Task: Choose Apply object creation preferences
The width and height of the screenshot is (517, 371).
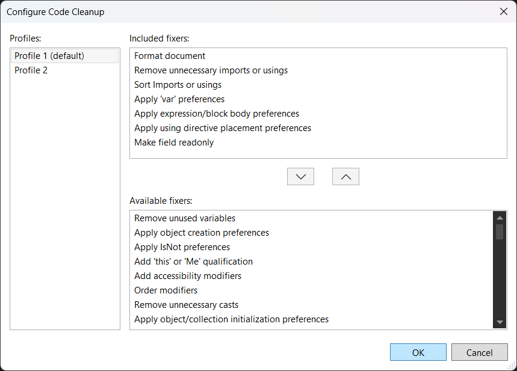Action: coord(202,233)
